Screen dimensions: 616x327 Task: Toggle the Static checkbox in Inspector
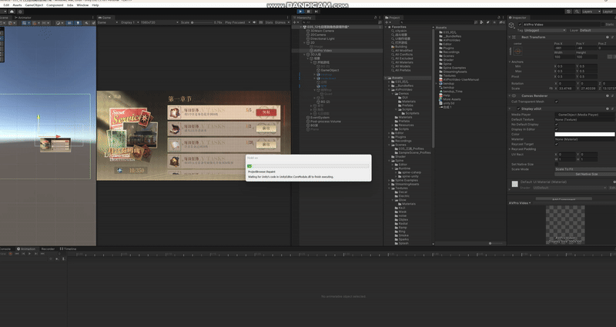603,25
